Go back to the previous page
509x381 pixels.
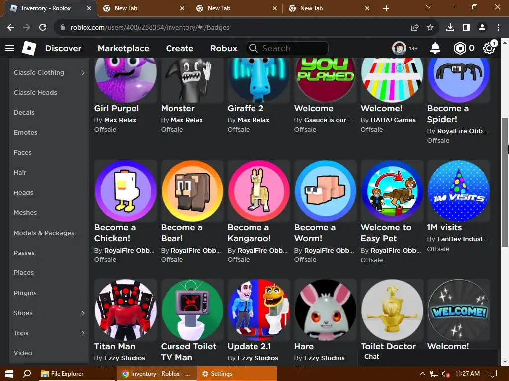pyautogui.click(x=11, y=28)
